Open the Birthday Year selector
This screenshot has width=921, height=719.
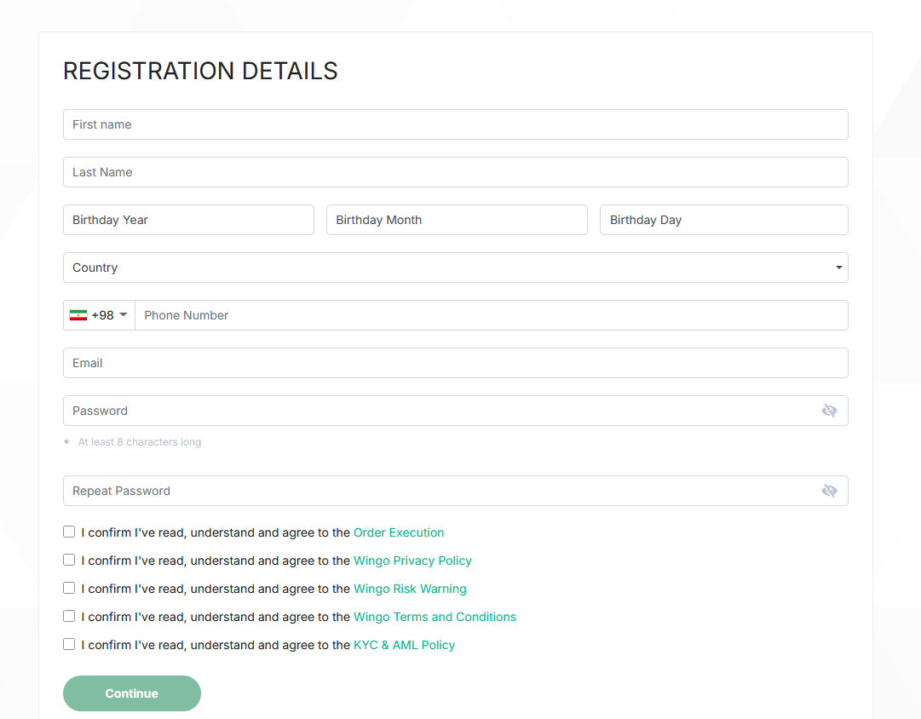click(188, 220)
